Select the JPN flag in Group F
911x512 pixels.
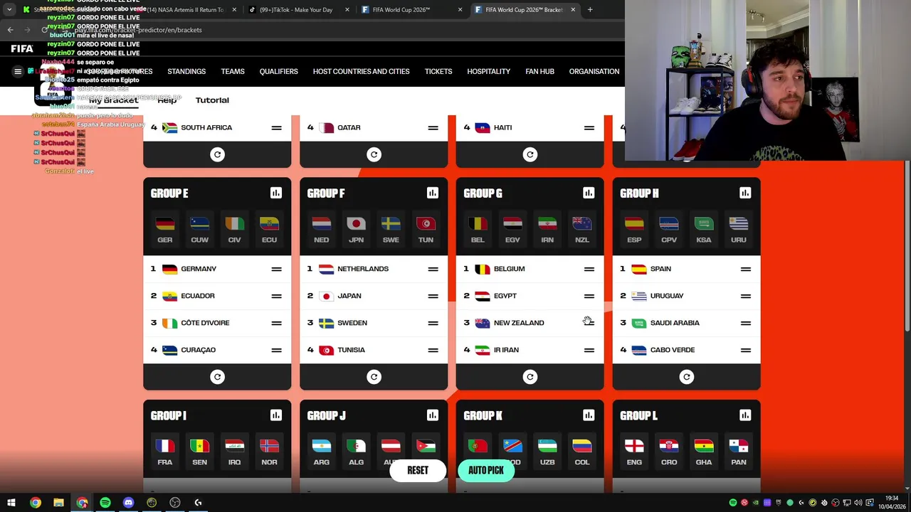[356, 229]
